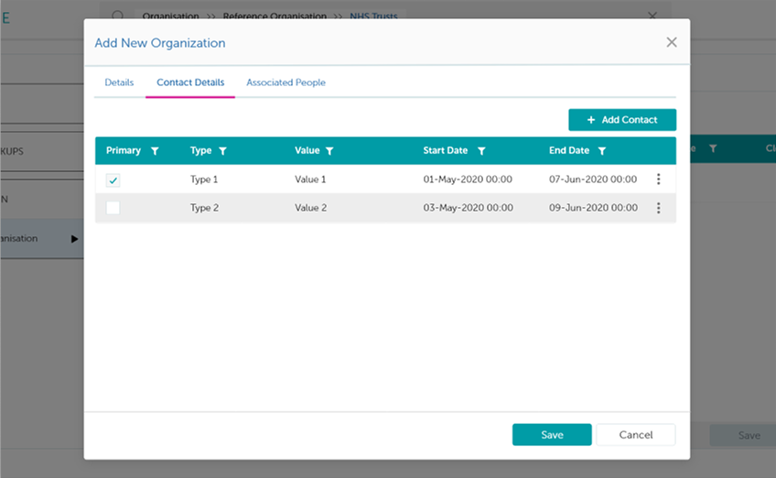
Task: Sort by the End Date header
Action: [569, 150]
